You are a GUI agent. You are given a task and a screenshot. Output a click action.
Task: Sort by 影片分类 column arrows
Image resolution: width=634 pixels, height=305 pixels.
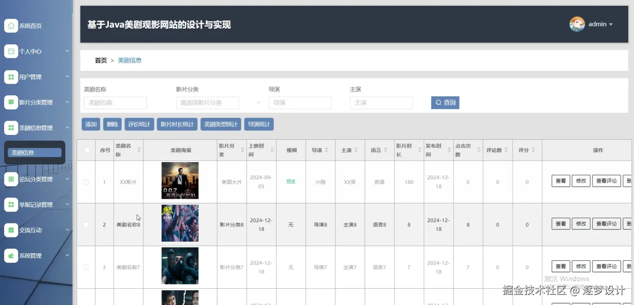(242, 150)
